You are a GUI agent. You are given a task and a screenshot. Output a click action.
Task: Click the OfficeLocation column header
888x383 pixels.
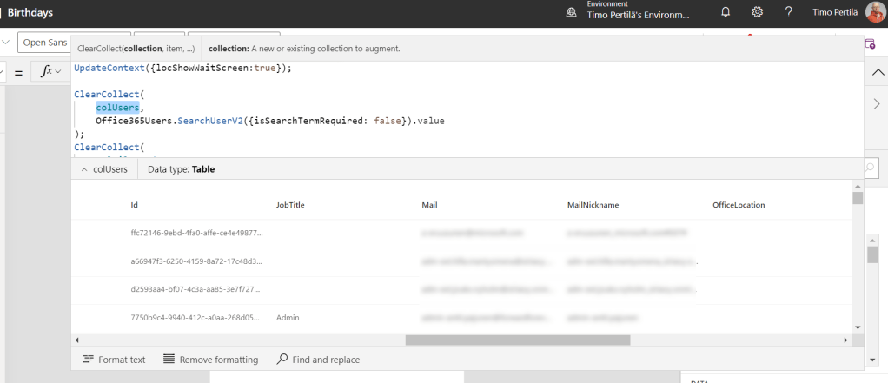pyautogui.click(x=739, y=205)
